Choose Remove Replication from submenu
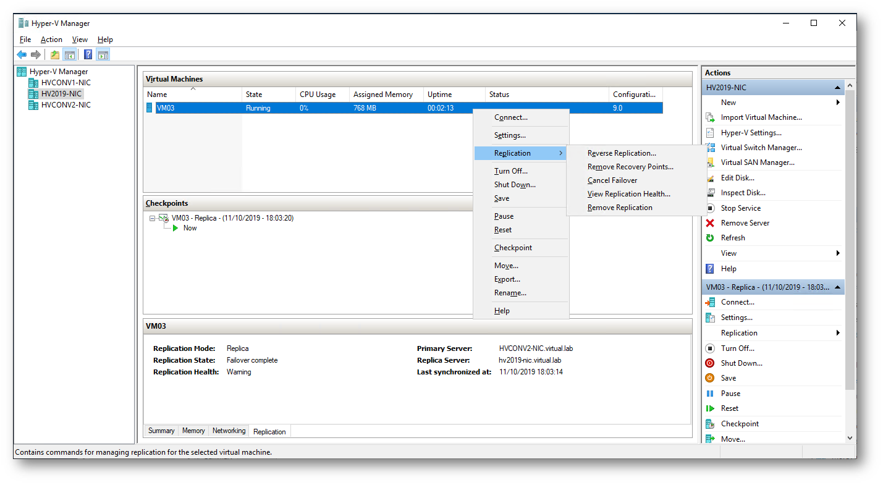 (x=636, y=208)
